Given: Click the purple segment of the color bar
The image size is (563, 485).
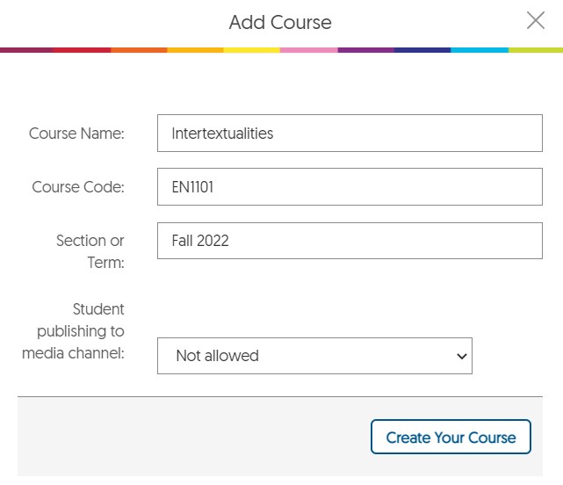Looking at the screenshot, I should click(x=365, y=50).
